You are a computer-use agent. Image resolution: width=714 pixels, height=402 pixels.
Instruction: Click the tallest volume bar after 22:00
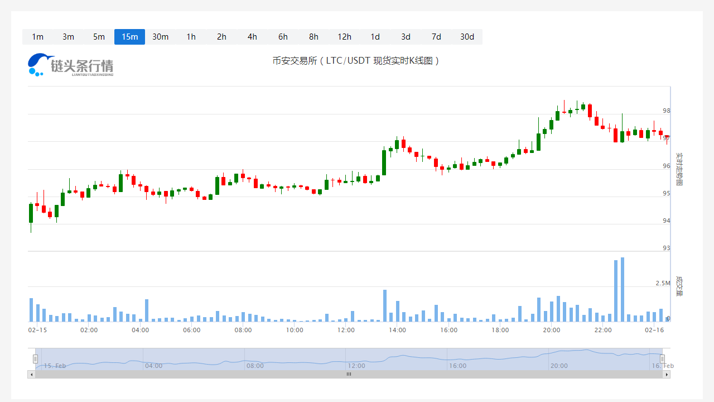click(x=622, y=289)
